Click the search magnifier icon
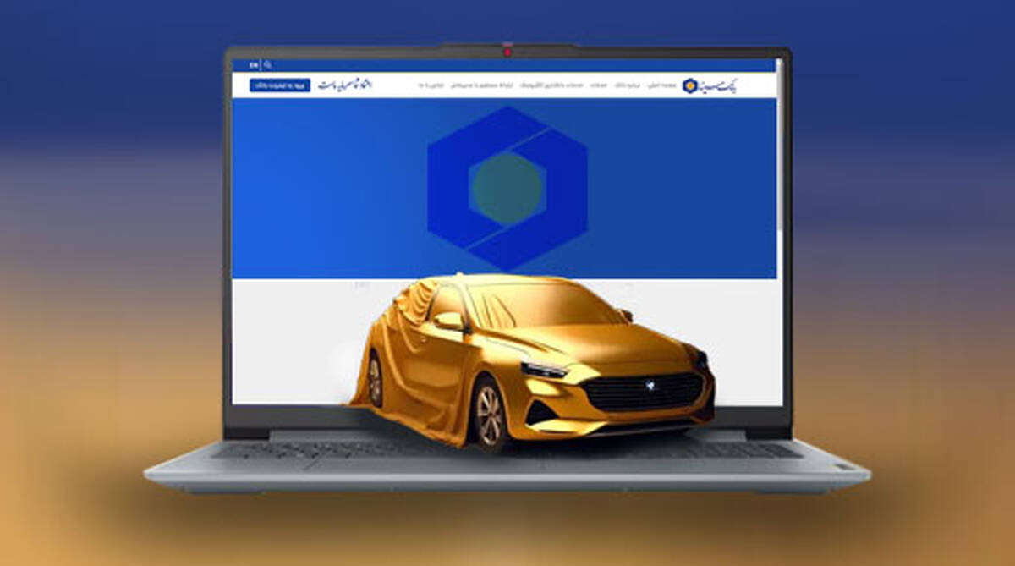Viewport: 1015px width, 566px height. coord(268,64)
